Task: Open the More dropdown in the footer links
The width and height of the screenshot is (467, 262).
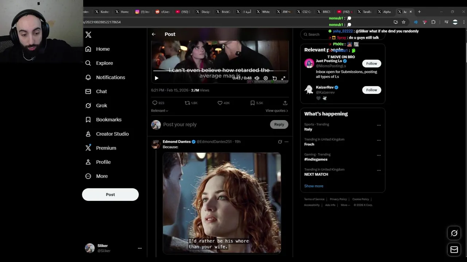Action: (x=345, y=205)
